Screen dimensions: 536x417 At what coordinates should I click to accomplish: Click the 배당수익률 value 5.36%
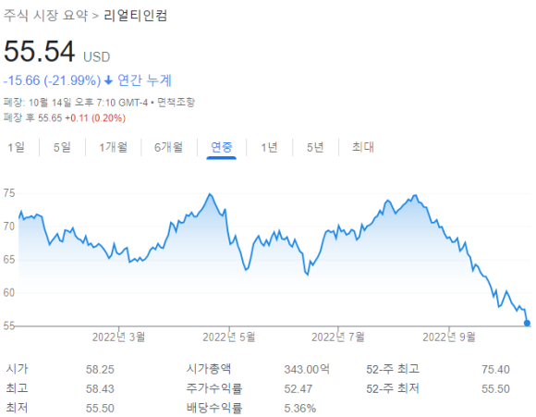300,409
